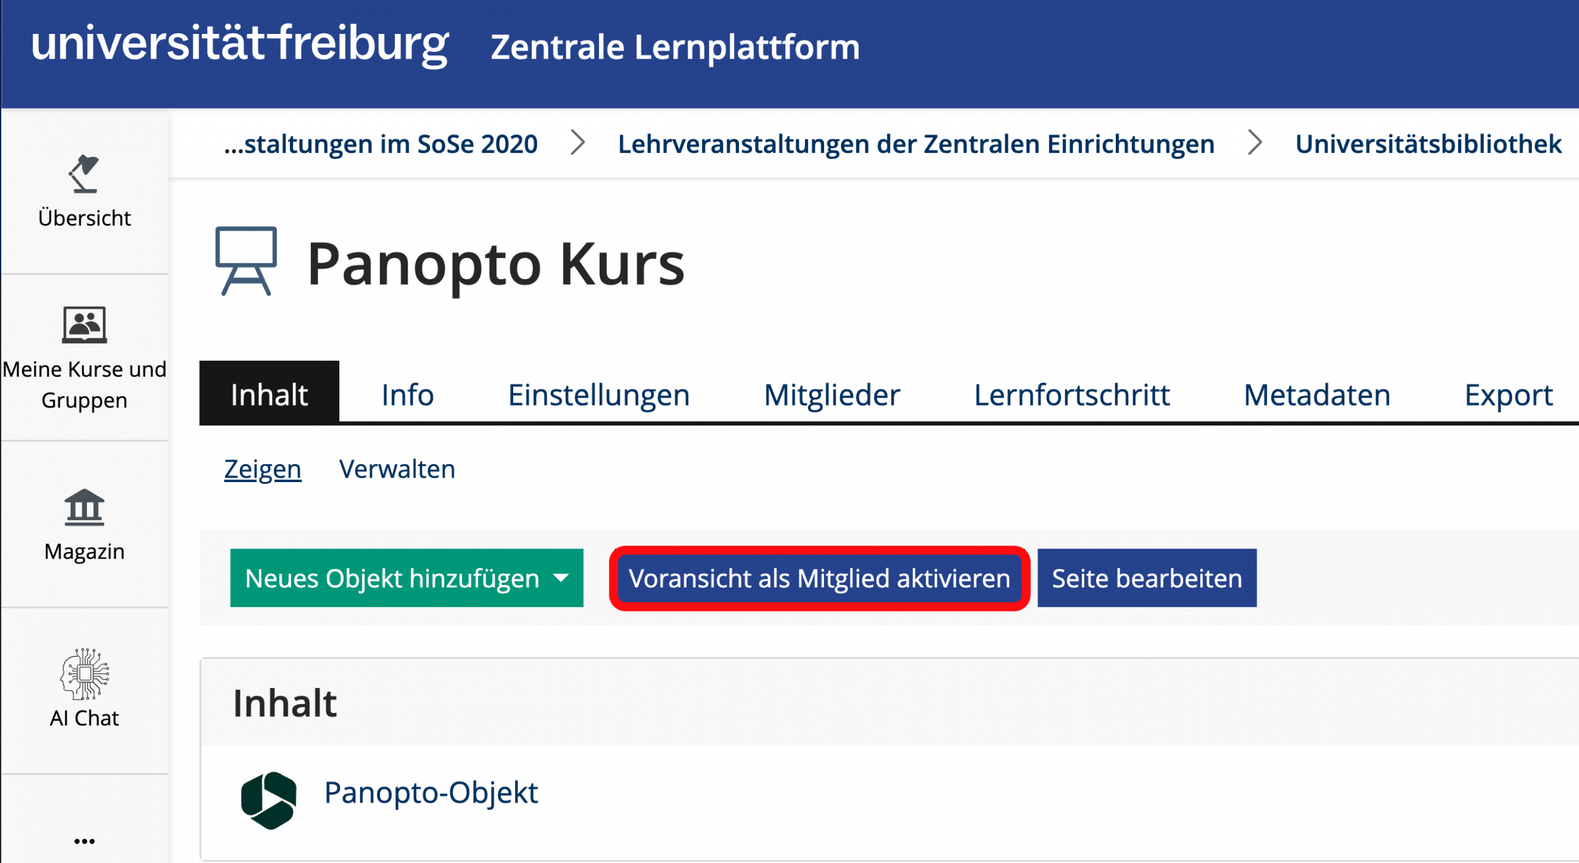This screenshot has width=1579, height=863.
Task: Click the Panopto Kurs course easel icon
Action: 245,261
